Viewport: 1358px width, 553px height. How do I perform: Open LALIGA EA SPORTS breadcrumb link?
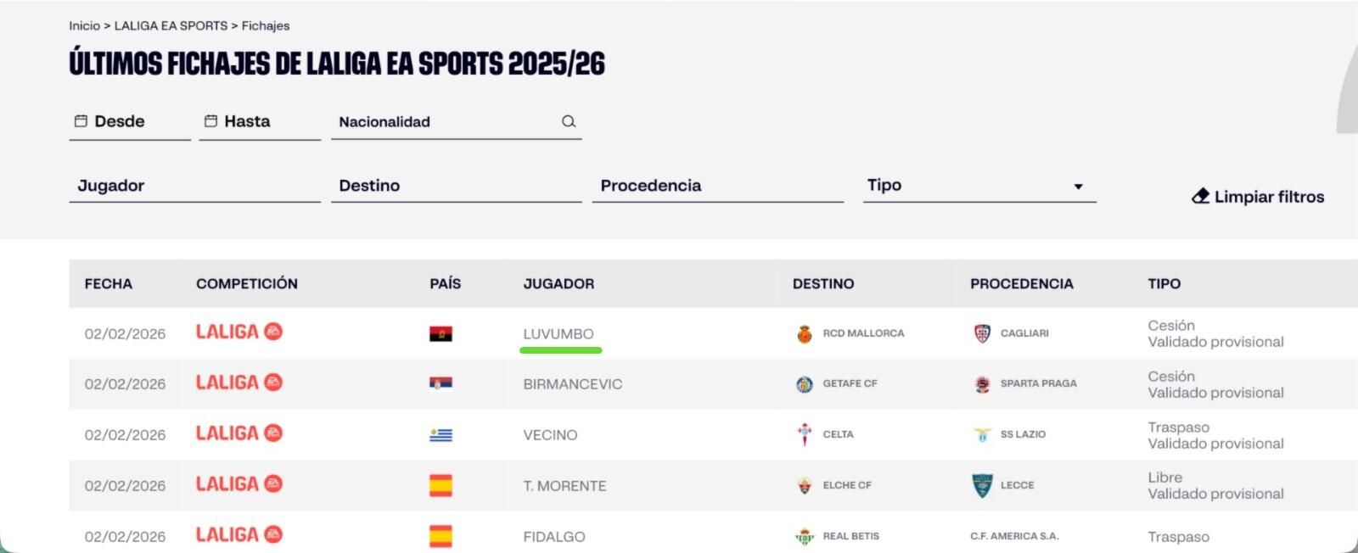pyautogui.click(x=171, y=25)
